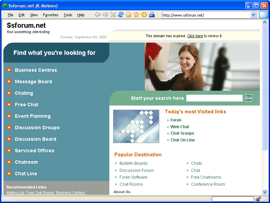Open the Serviced Offices link

(34, 151)
